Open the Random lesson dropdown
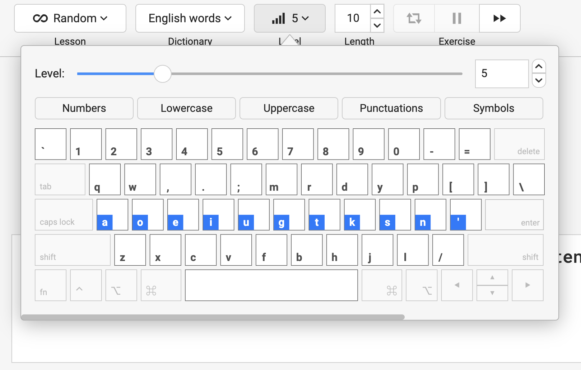 coord(70,18)
